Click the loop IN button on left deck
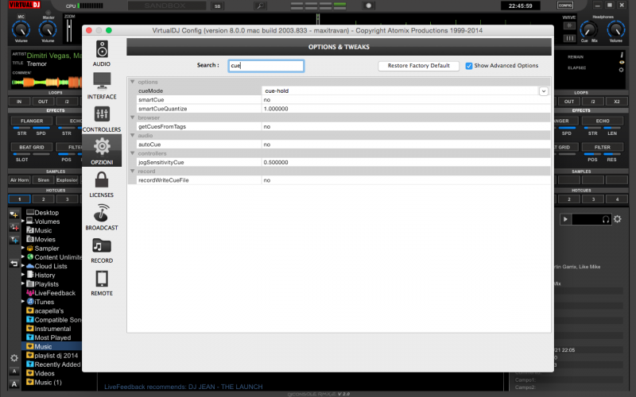 coord(19,102)
